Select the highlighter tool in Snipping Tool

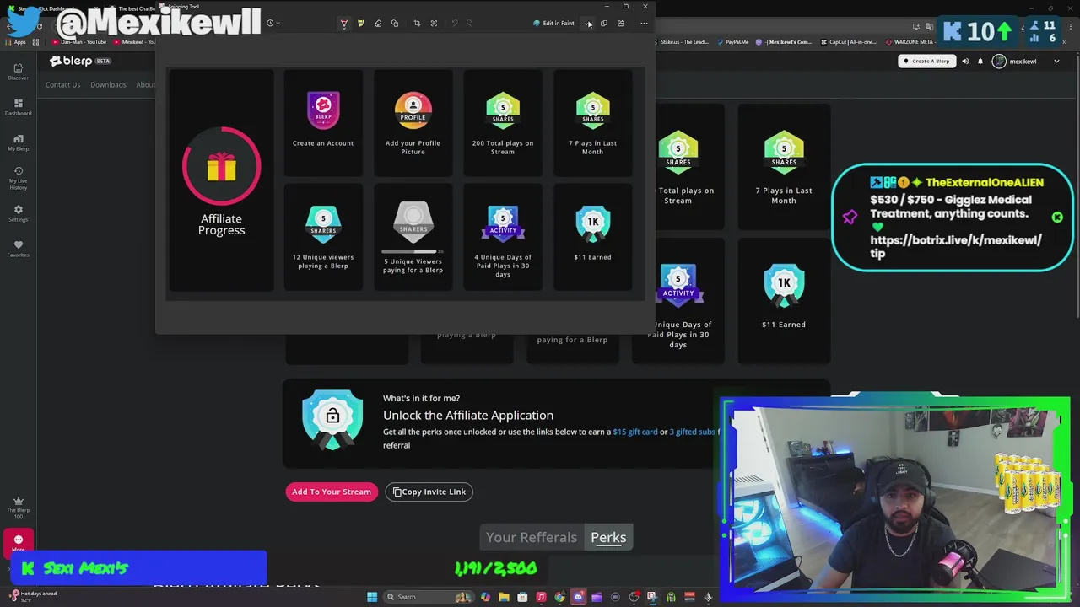click(x=360, y=24)
